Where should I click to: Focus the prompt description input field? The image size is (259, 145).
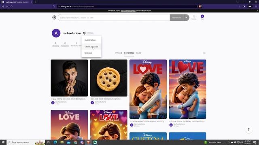114,18
